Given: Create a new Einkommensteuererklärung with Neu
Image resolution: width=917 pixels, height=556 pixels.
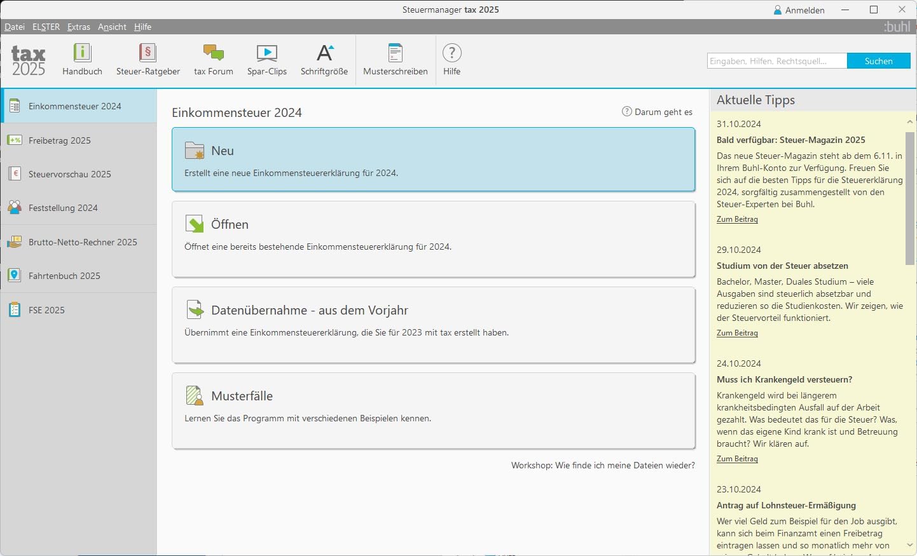Looking at the screenshot, I should [433, 159].
